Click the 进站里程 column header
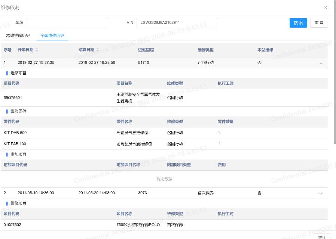336x239 pixels. point(146,50)
